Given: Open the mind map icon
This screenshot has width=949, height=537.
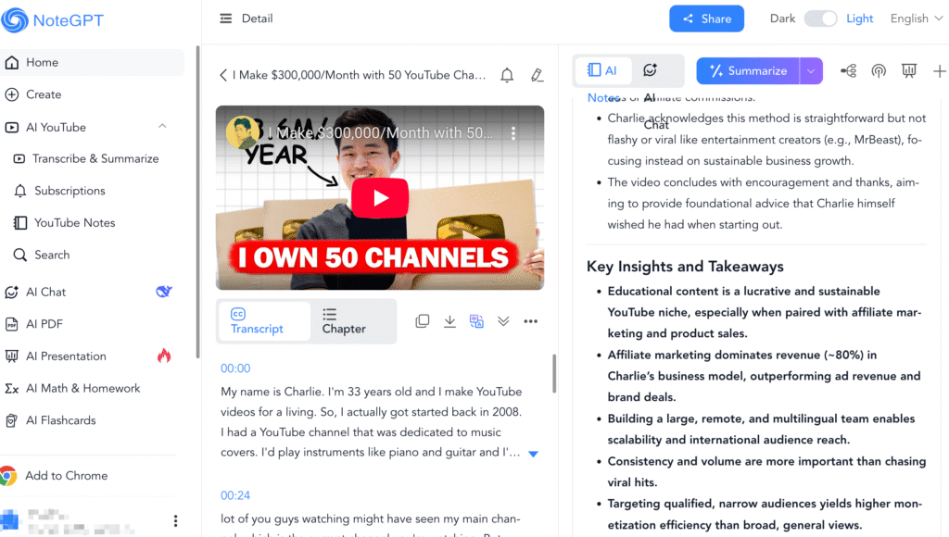Looking at the screenshot, I should (848, 71).
